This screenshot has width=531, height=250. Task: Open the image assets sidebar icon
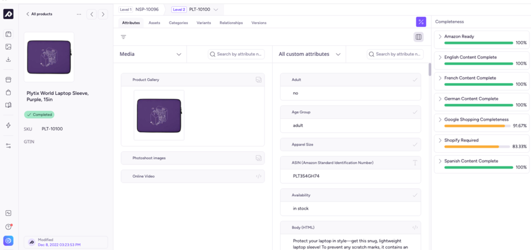coord(8,47)
